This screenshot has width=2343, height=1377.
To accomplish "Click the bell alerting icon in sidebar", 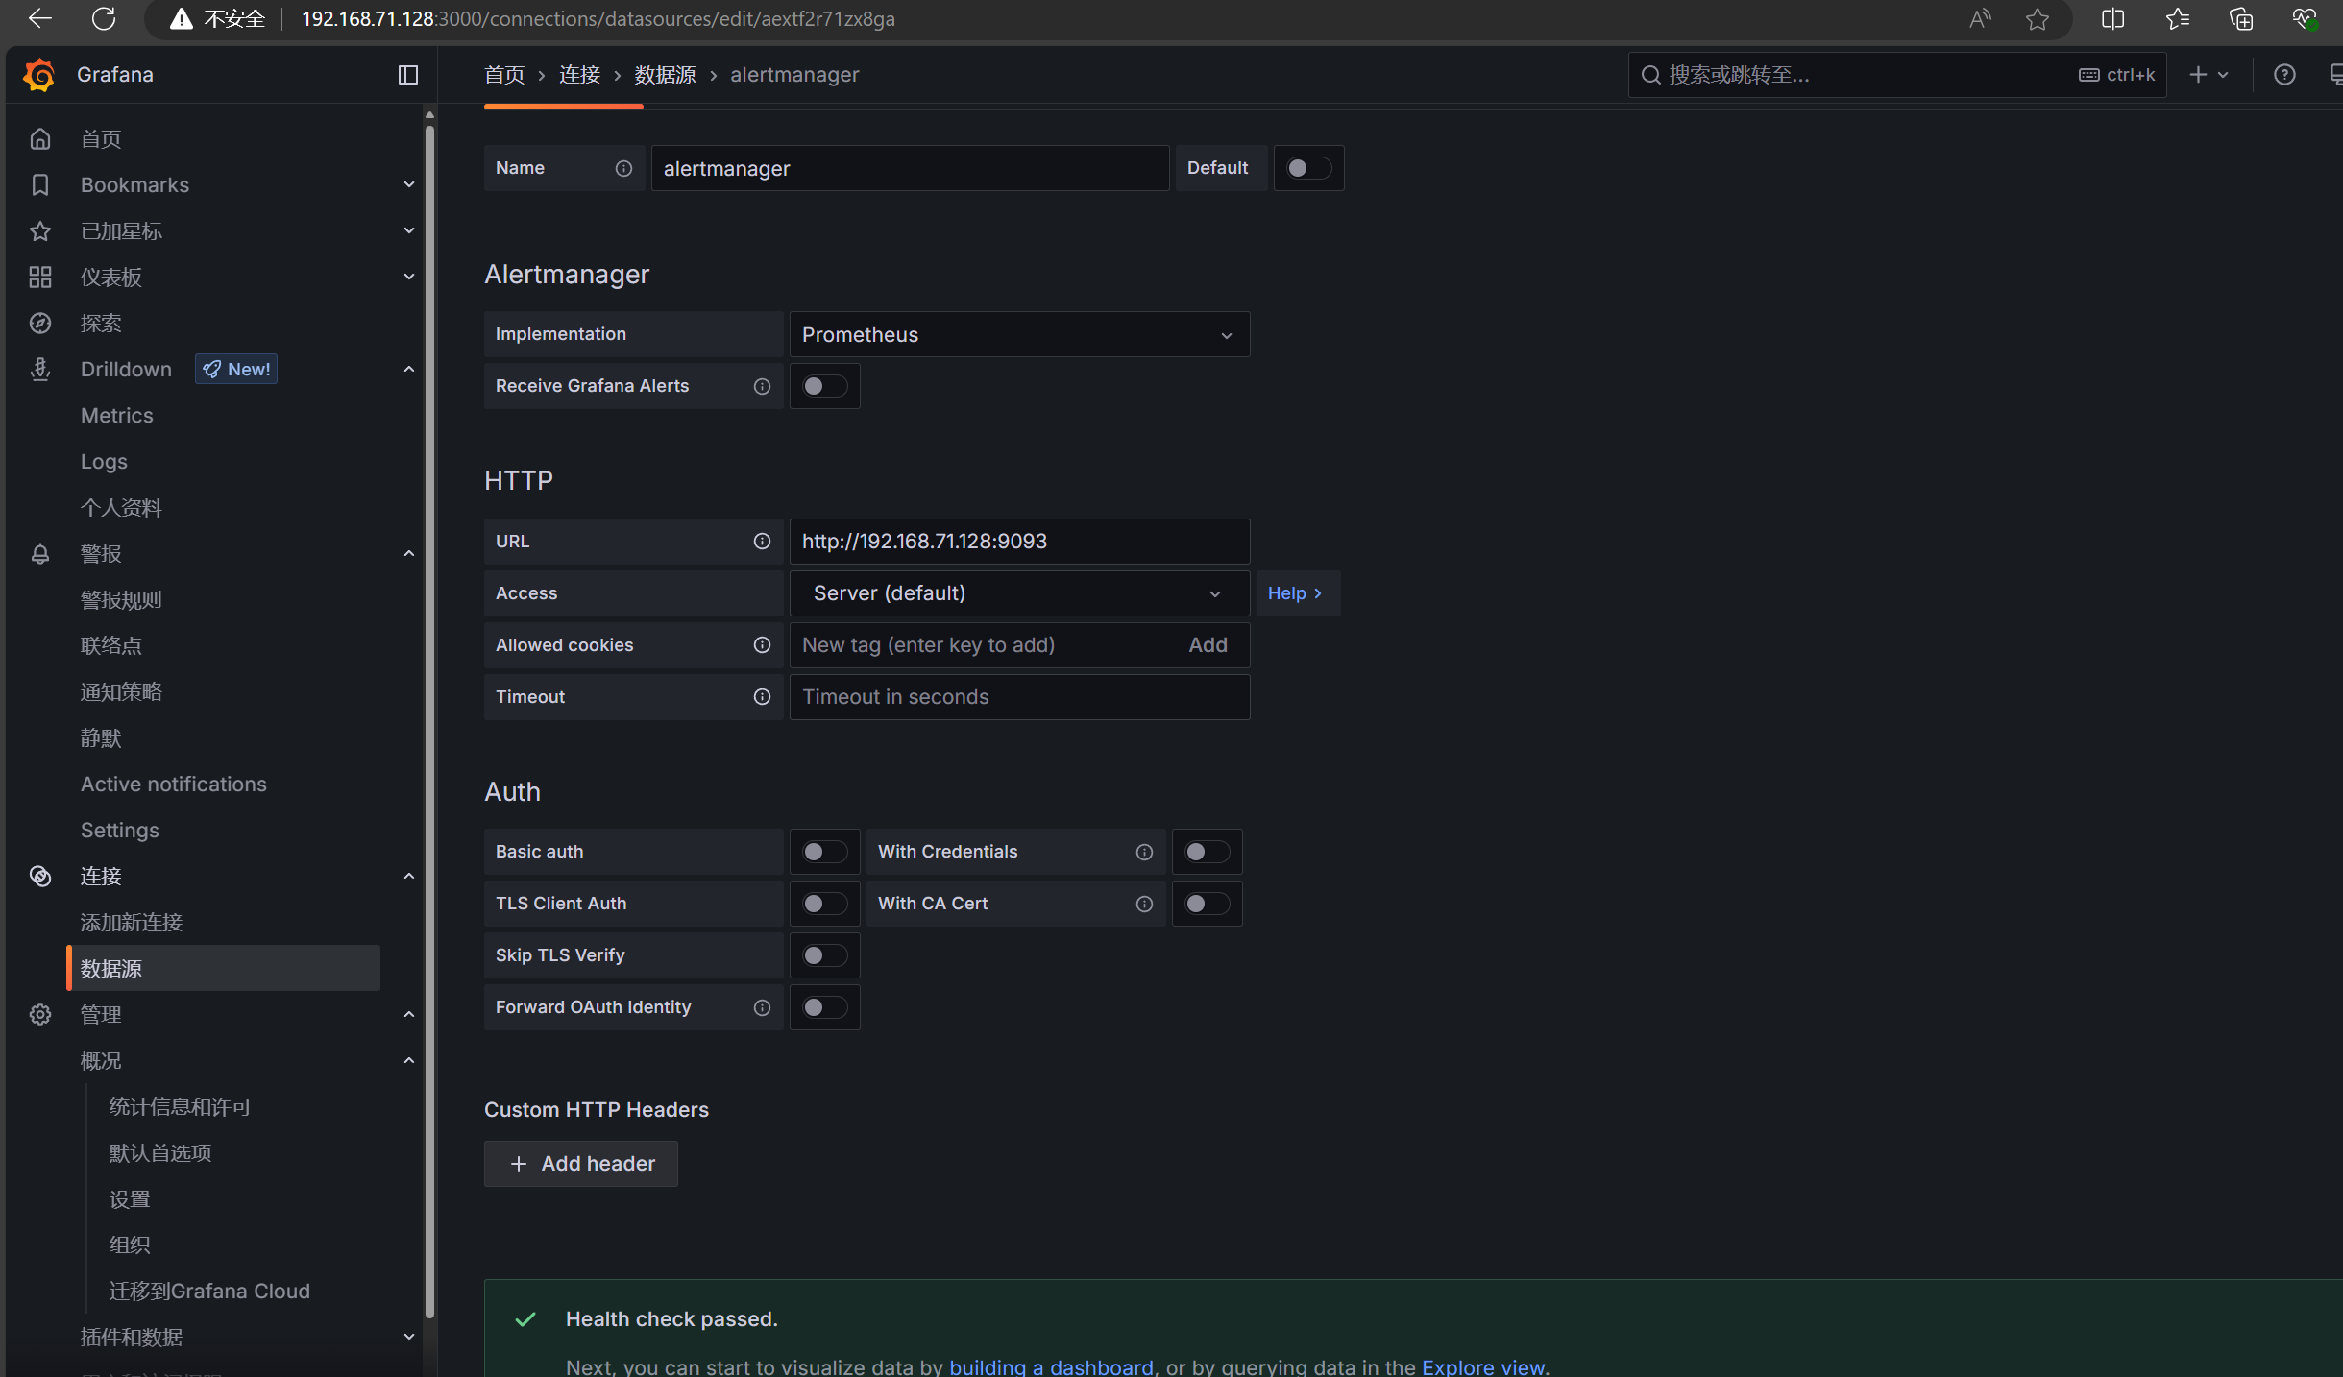I will pyautogui.click(x=40, y=554).
